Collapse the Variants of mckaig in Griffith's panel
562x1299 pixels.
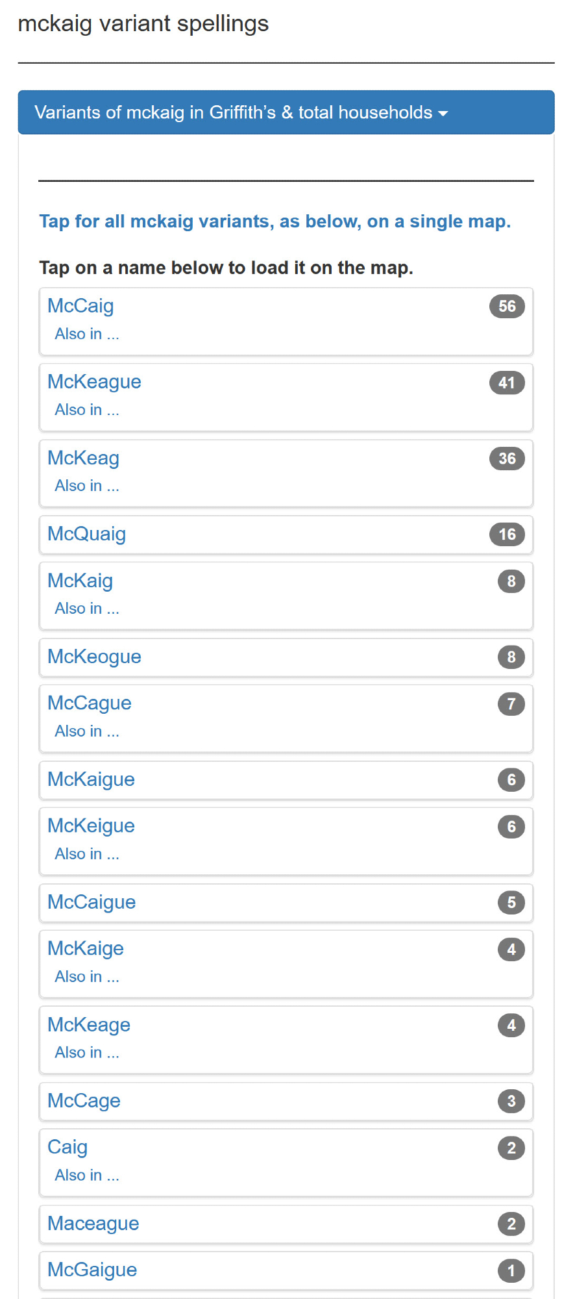coord(241,112)
